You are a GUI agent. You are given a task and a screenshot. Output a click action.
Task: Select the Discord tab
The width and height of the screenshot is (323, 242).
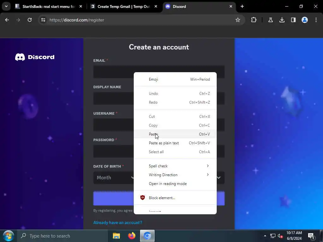coord(199,7)
